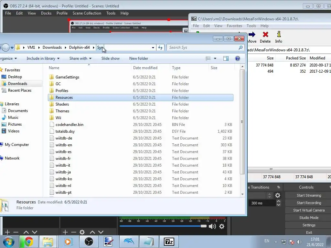The width and height of the screenshot is (331, 248).
Task: Sort by the Date modified column header
Action: pyautogui.click(x=150, y=68)
